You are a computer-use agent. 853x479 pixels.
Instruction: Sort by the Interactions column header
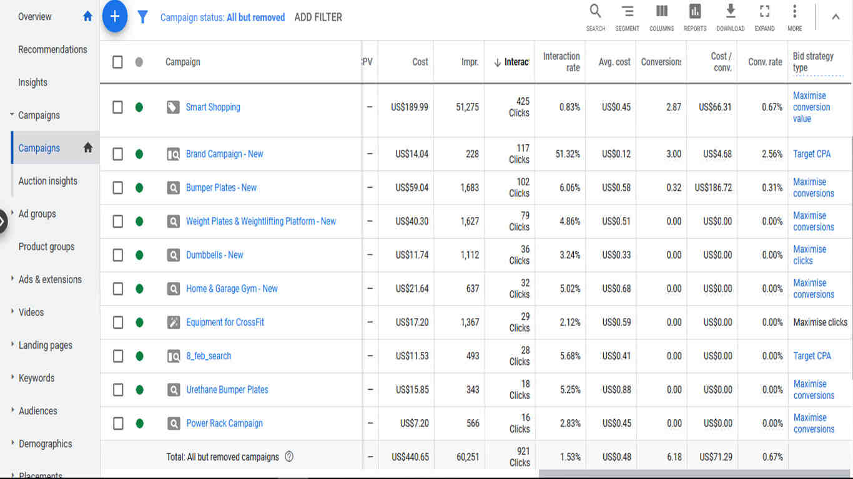pyautogui.click(x=511, y=62)
